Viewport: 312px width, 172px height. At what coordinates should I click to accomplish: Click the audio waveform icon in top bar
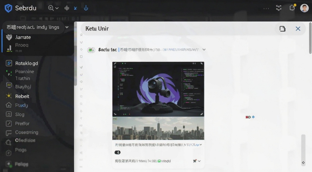pyautogui.click(x=67, y=8)
